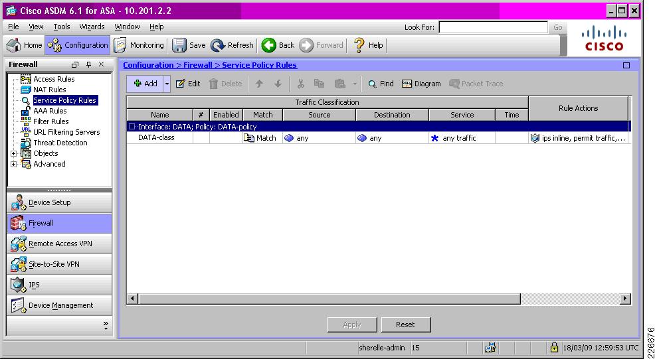This screenshot has width=655, height=359.
Task: Collapse the Interface DATA policy group
Action: pos(132,127)
